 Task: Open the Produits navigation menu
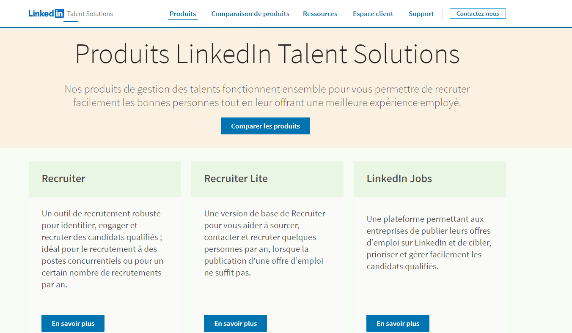pyautogui.click(x=183, y=14)
